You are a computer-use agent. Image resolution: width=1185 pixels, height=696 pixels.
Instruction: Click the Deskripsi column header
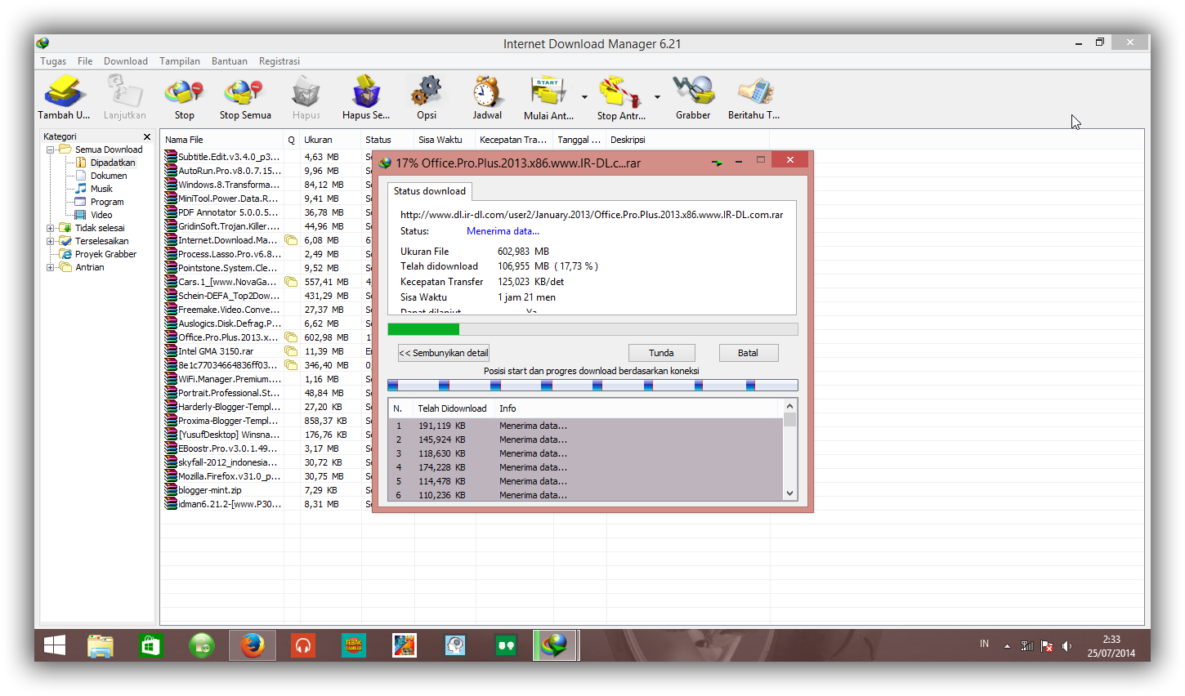[x=688, y=140]
